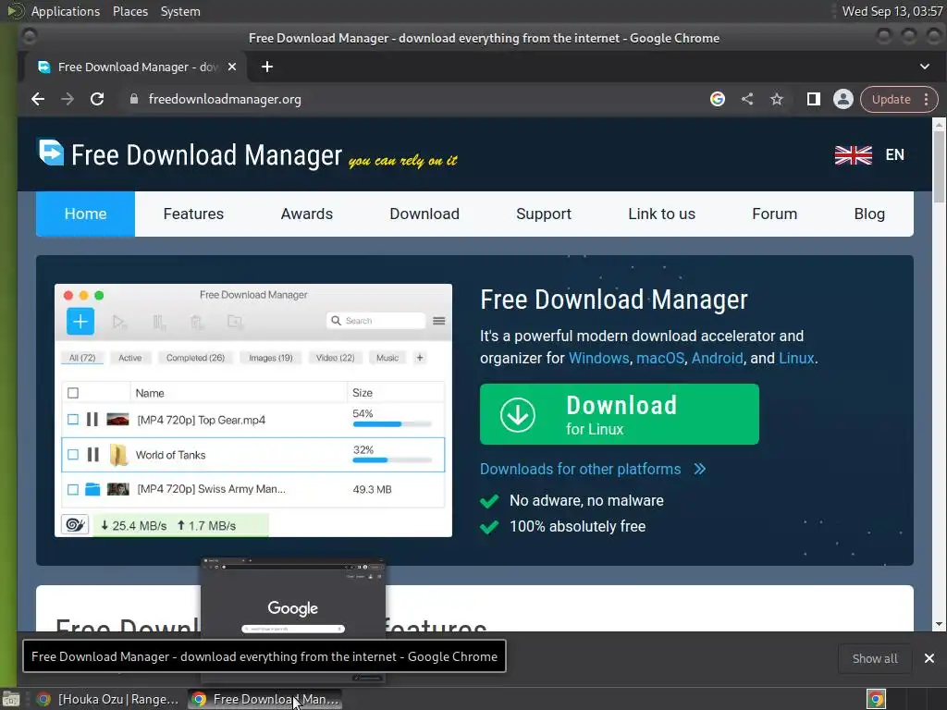Click the play icon in app preview
This screenshot has width=947, height=710.
tap(119, 322)
